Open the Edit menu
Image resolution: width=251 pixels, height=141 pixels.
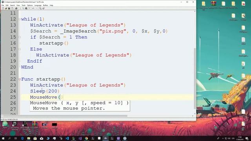7,5
